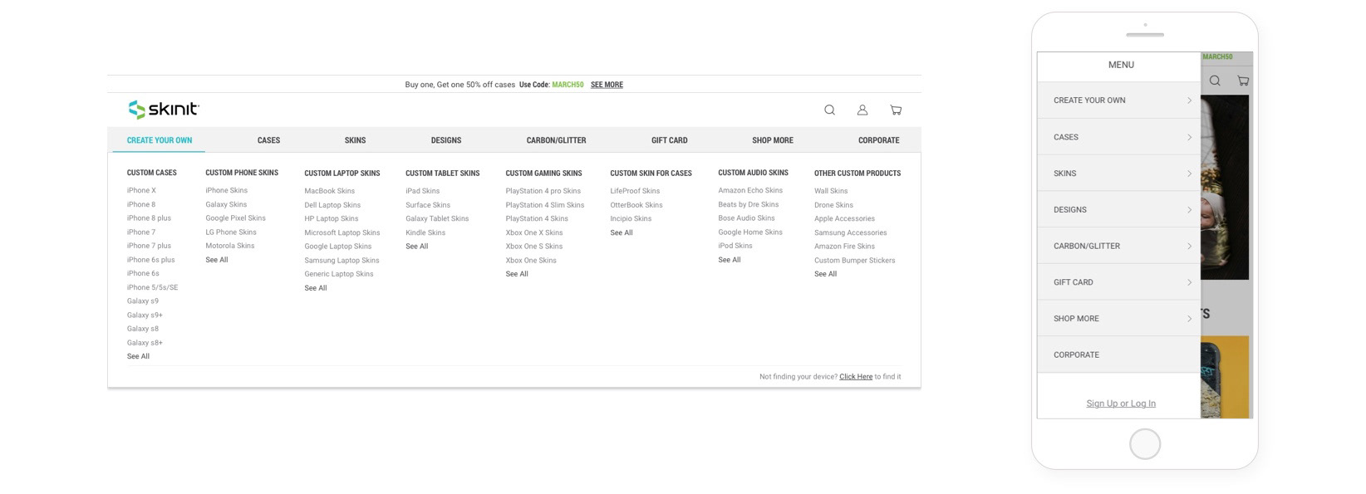
Task: Open SHOP MORE in desktop navigation bar
Action: (773, 140)
